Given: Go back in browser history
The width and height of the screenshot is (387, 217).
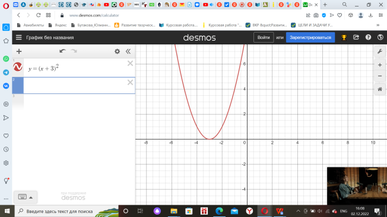Looking at the screenshot, I should click(18, 15).
